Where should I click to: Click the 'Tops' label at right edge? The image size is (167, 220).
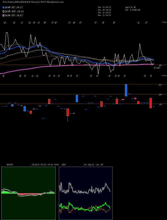point(164,22)
